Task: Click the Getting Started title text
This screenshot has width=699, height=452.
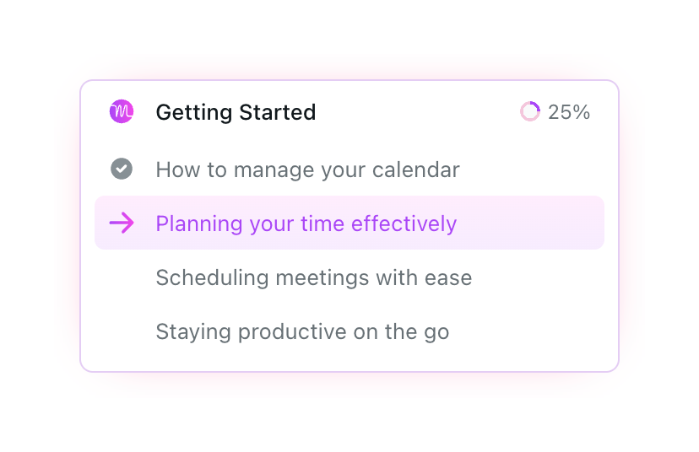Action: (236, 112)
